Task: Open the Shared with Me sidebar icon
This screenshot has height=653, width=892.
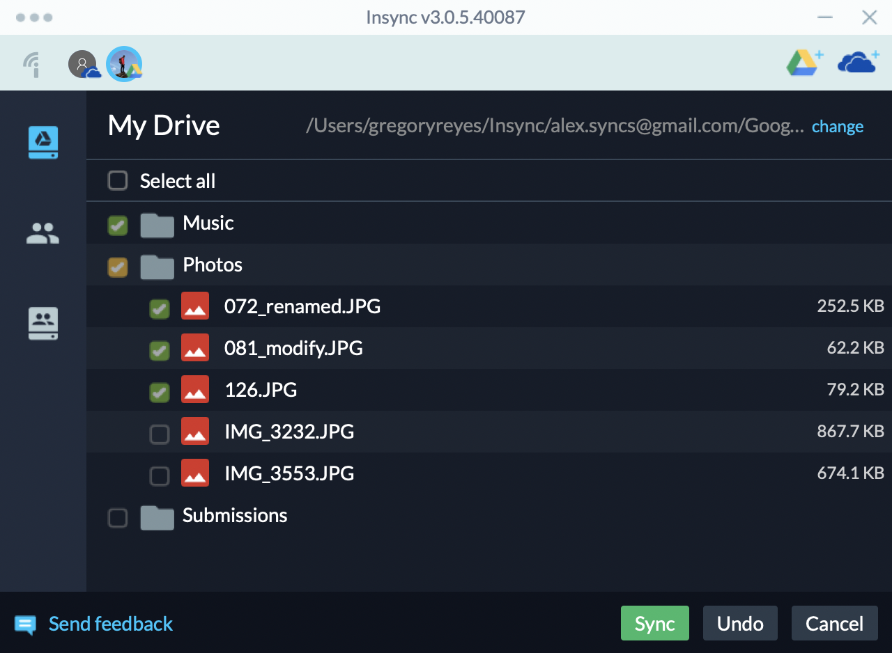Action: tap(43, 233)
